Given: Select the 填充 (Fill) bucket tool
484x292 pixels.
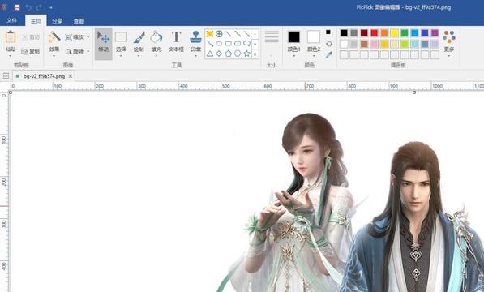Looking at the screenshot, I should pos(156,41).
